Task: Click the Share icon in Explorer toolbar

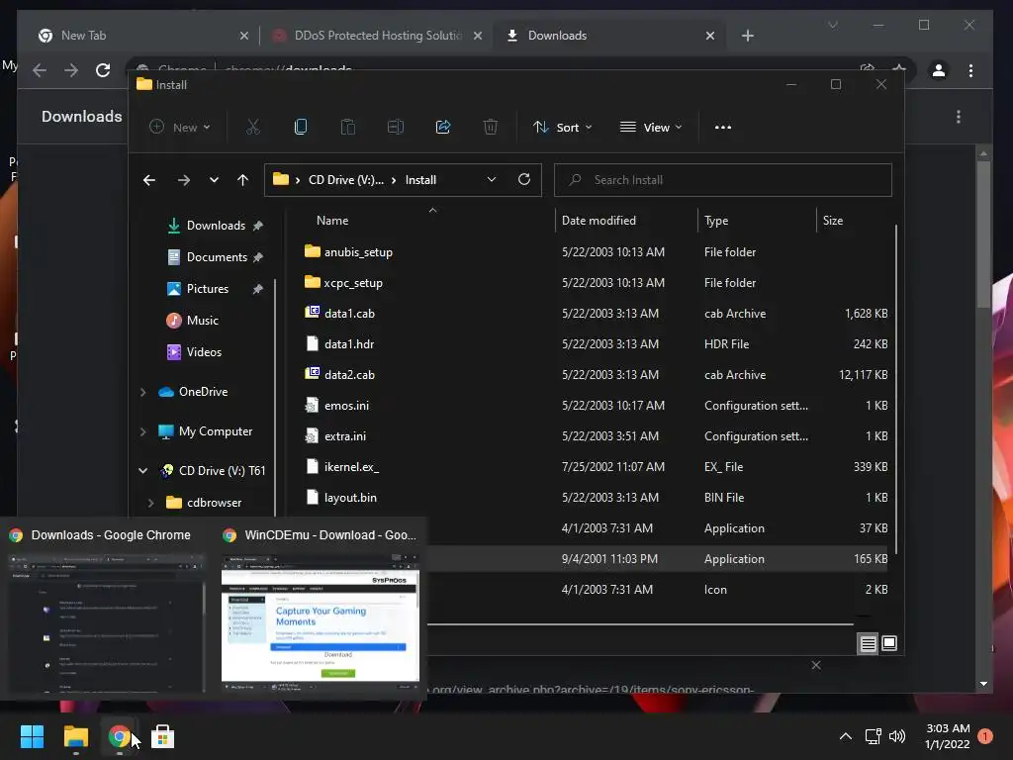Action: coord(443,128)
